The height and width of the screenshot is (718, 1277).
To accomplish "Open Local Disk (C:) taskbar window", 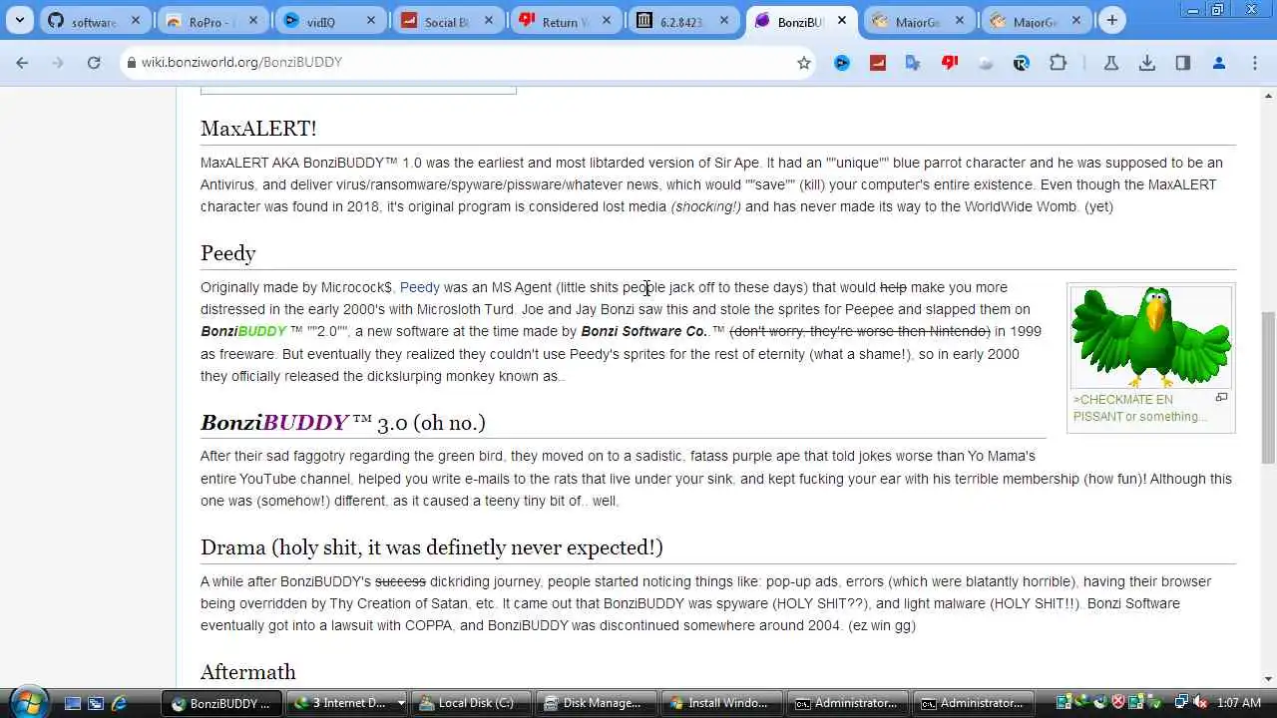I will coord(472,703).
